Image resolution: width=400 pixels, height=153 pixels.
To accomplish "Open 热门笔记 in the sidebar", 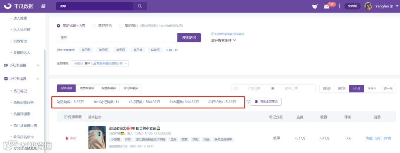I will [x=20, y=91].
